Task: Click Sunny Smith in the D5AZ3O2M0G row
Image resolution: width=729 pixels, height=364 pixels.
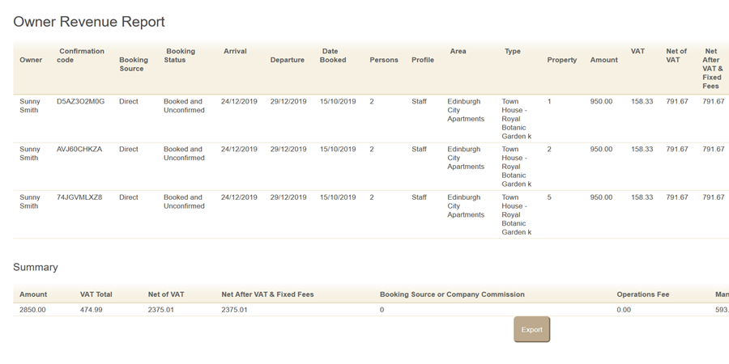Action: (30, 105)
